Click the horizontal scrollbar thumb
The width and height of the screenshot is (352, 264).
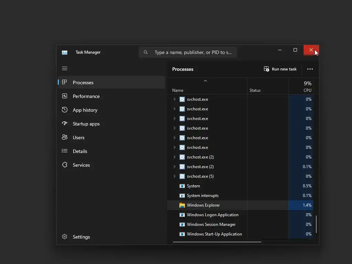217,242
